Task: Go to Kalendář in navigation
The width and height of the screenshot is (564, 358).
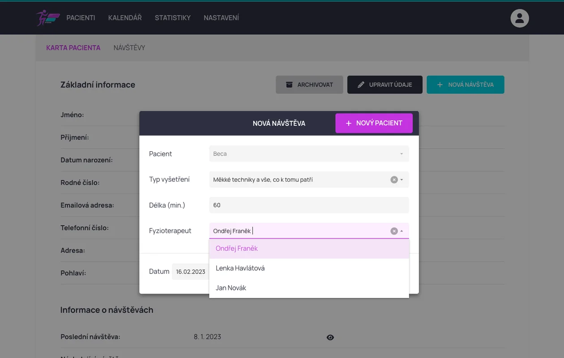Action: (x=125, y=18)
